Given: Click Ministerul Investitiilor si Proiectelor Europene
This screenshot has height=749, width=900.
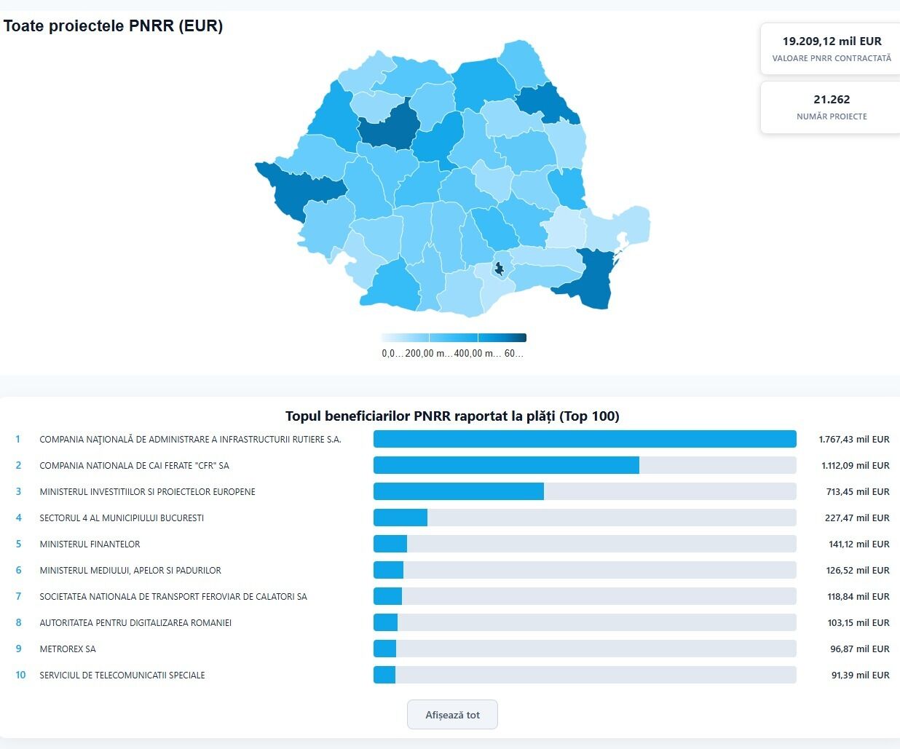Looking at the screenshot, I should click(x=147, y=492).
